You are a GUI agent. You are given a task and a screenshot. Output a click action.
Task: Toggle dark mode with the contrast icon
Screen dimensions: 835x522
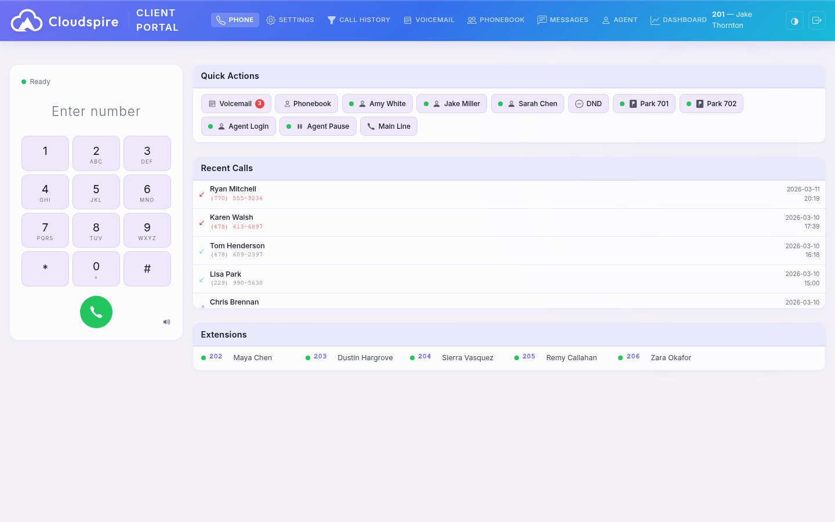(x=794, y=20)
